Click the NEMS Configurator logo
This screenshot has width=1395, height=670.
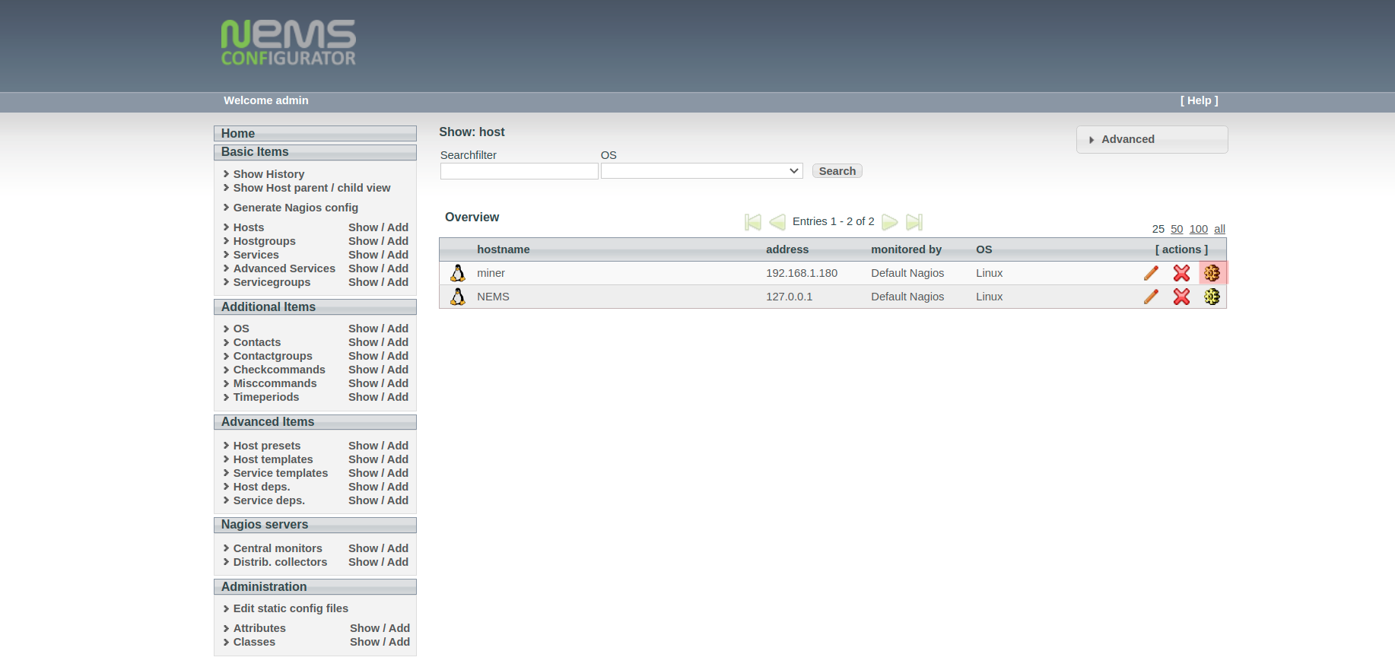pyautogui.click(x=288, y=43)
